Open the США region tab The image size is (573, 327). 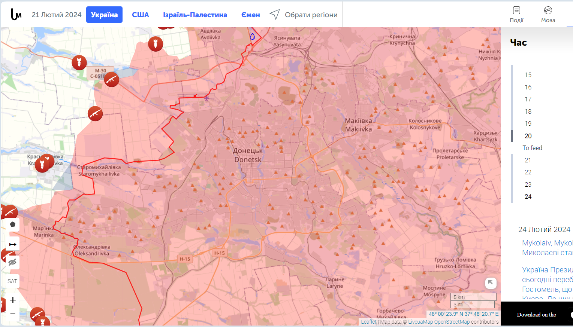(x=141, y=15)
